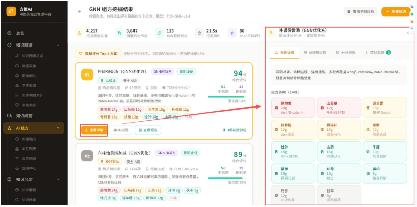Click the #1 rank badge
The height and width of the screenshot is (207, 417).
coord(87,75)
